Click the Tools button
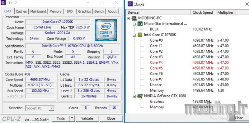 (61, 118)
